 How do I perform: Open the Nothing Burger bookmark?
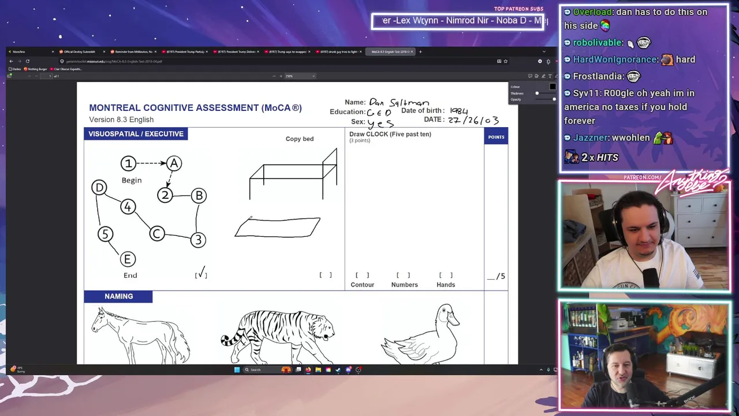tap(36, 69)
